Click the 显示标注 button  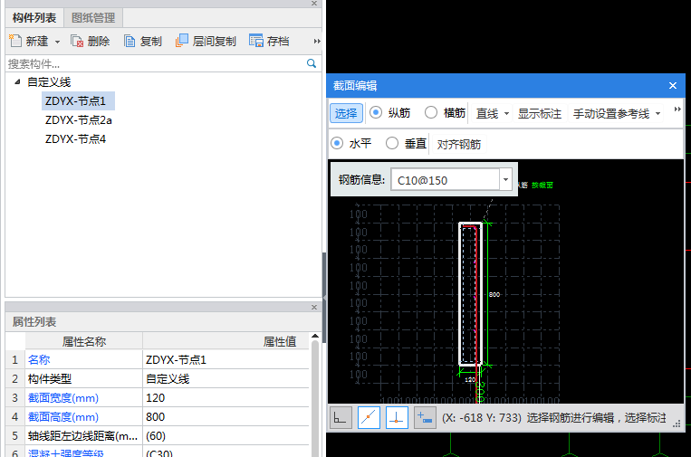click(540, 114)
